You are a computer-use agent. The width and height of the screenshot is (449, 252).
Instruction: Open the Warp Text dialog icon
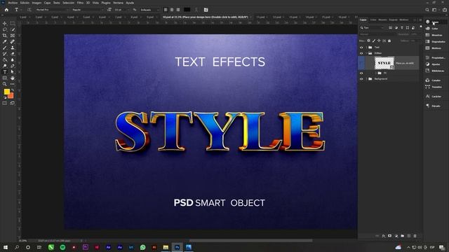point(196,10)
